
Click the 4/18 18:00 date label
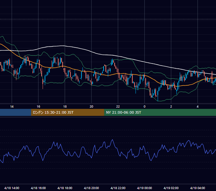[x=65, y=188]
